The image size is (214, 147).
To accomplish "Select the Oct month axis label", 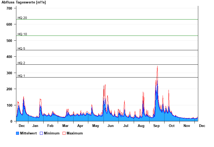I will click(171, 126).
